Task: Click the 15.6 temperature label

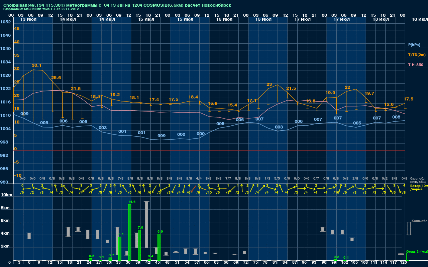Action: (389, 104)
